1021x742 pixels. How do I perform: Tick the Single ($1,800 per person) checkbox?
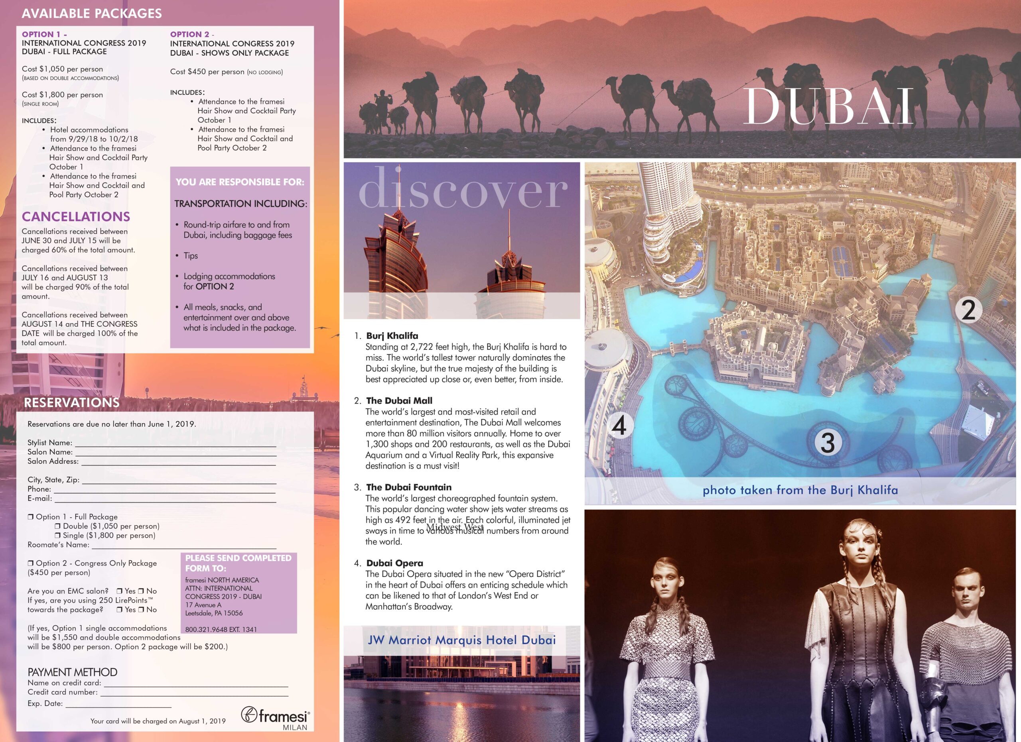coord(57,536)
